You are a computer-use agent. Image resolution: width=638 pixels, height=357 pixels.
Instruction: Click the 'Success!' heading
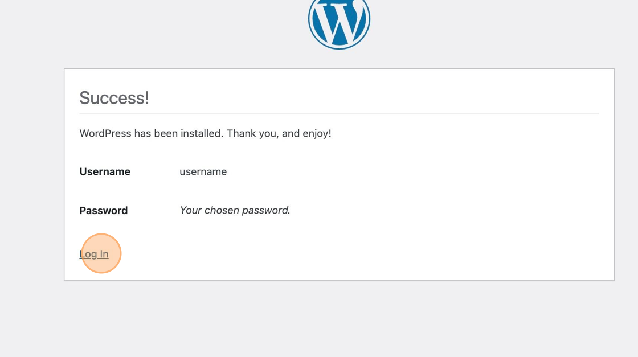[114, 97]
